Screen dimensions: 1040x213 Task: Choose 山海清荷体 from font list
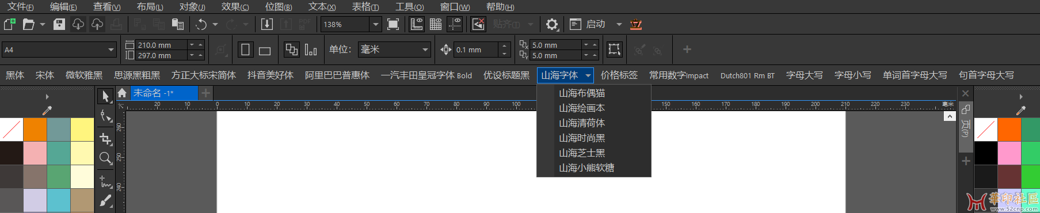pos(582,123)
